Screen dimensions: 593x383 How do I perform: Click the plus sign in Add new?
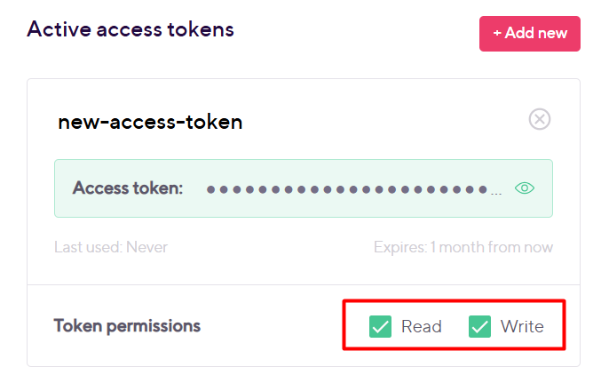tap(497, 33)
